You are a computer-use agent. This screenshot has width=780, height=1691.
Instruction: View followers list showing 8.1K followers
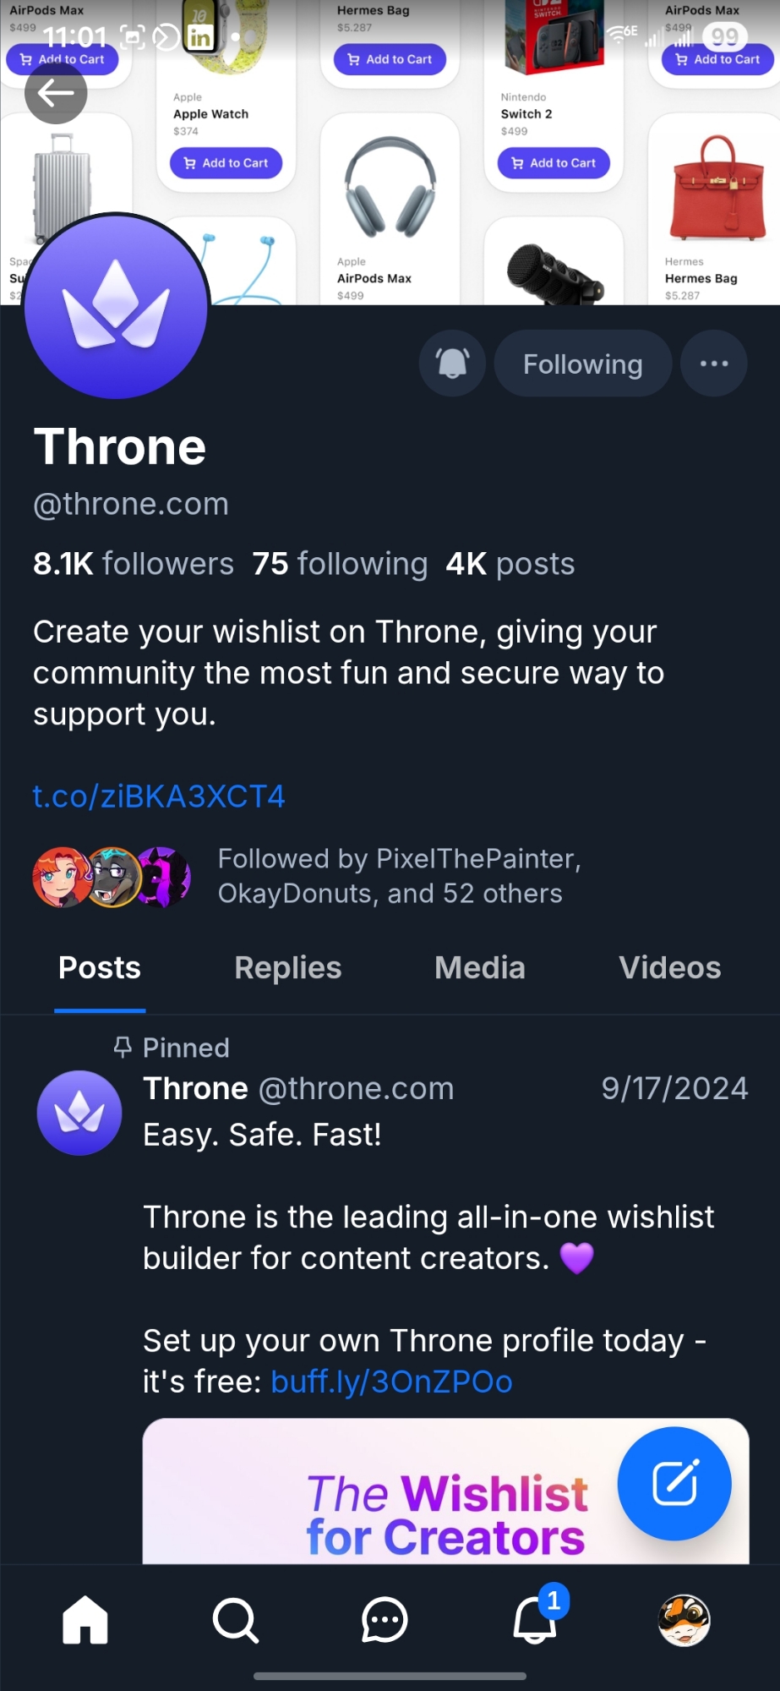134,564
